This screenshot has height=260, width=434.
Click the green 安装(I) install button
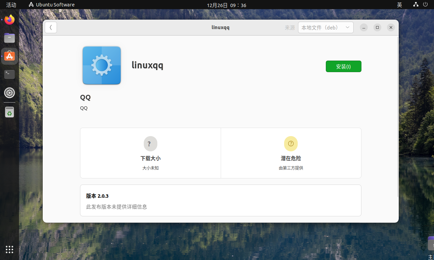point(343,66)
